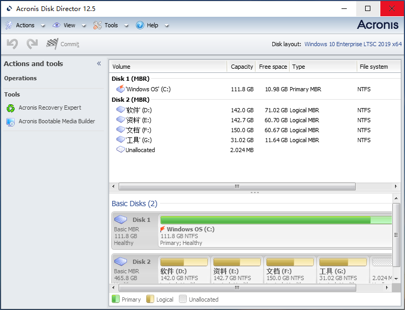Click the View eye icon
This screenshot has height=310, width=405.
point(56,25)
